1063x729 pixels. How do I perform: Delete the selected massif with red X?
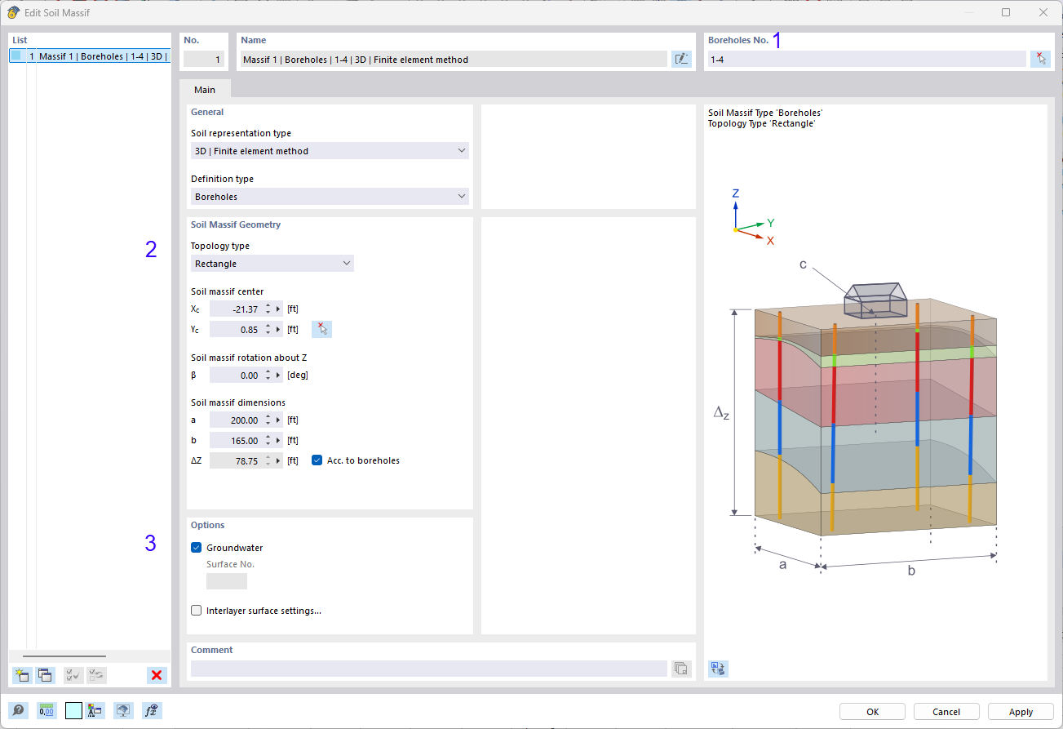157,675
